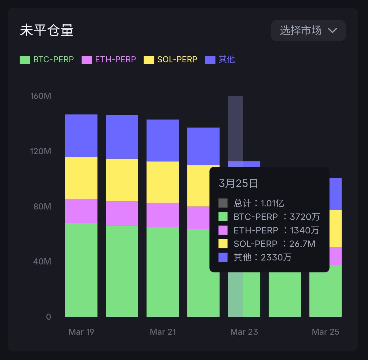
Task: Click the 总计：1.01亿 tooltip row
Action: (251, 203)
